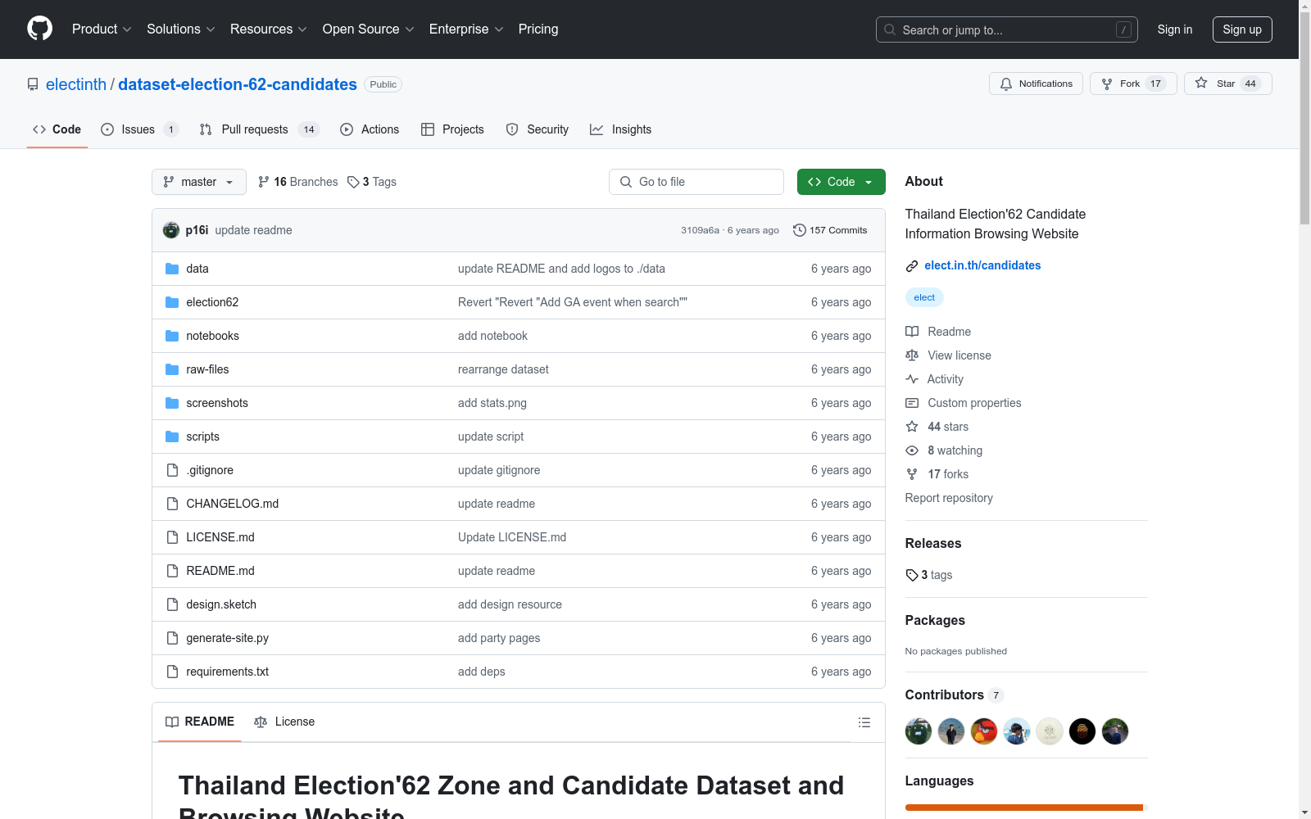Image resolution: width=1311 pixels, height=819 pixels.
Task: Star this repository
Action: point(1227,84)
